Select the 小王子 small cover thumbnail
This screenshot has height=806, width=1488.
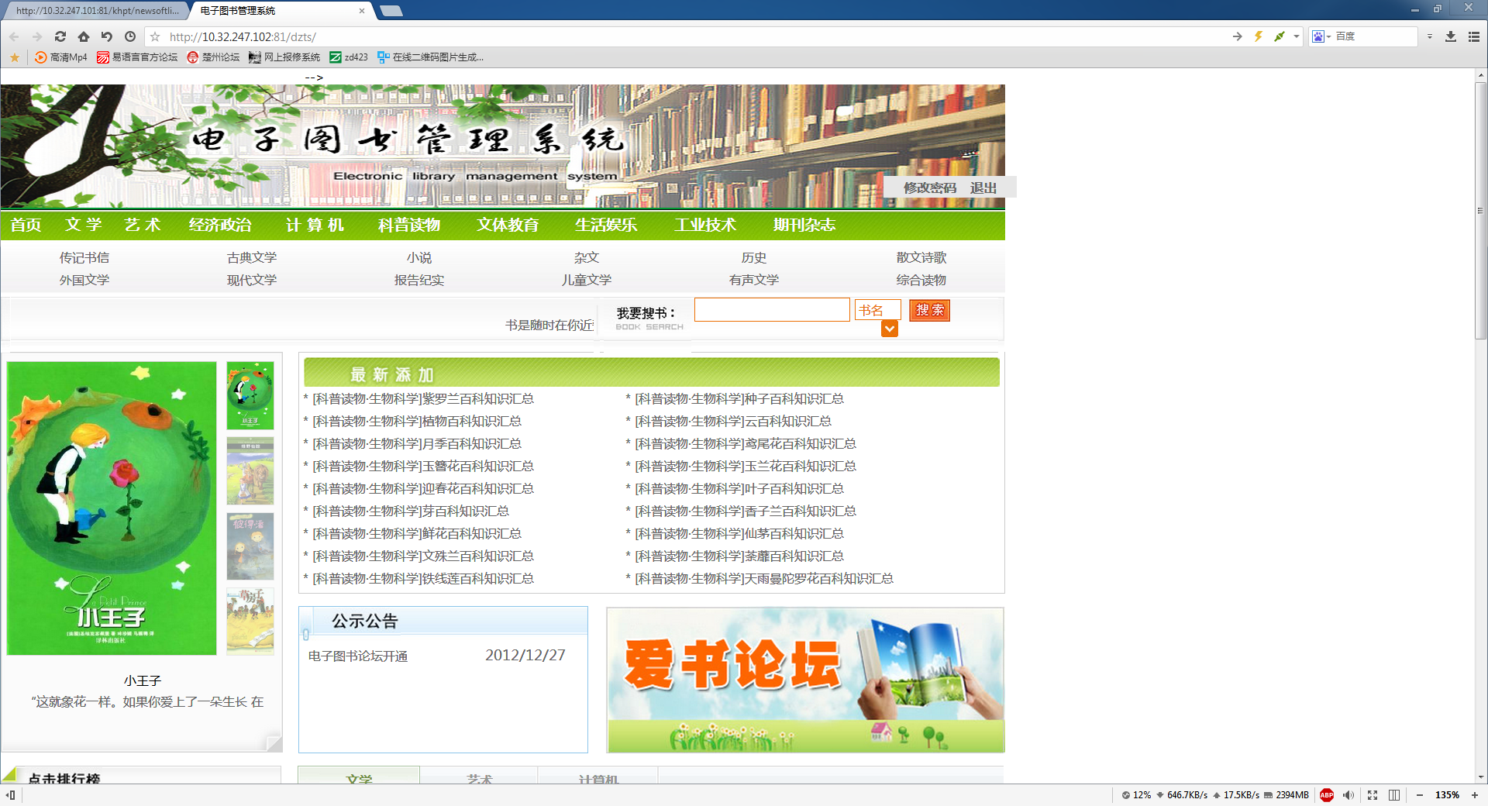[250, 395]
